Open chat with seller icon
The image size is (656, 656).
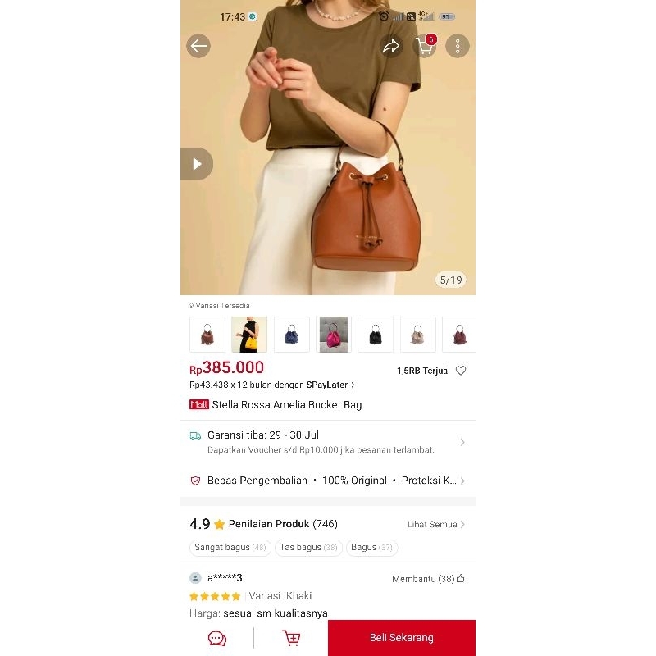pyautogui.click(x=217, y=639)
